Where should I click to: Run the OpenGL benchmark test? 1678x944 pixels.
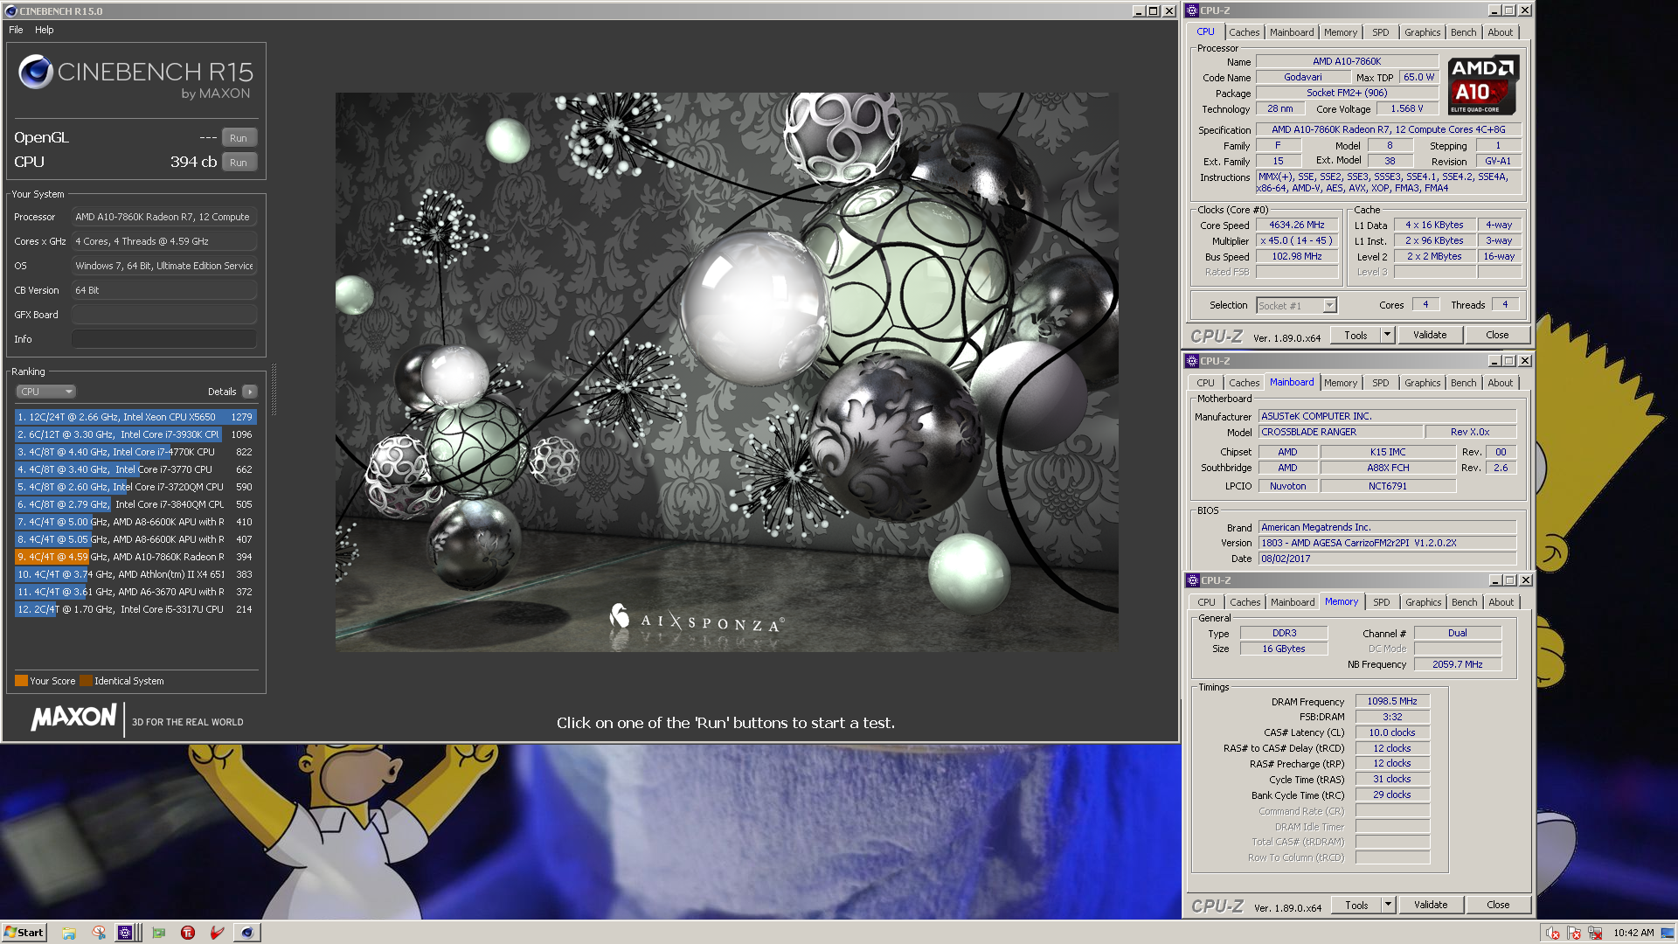point(239,138)
